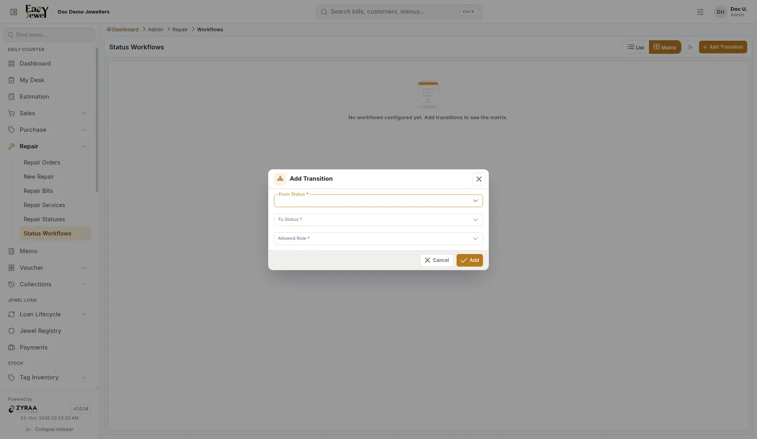757x439 pixels.
Task: Open the Memo menu item
Action: (49, 251)
